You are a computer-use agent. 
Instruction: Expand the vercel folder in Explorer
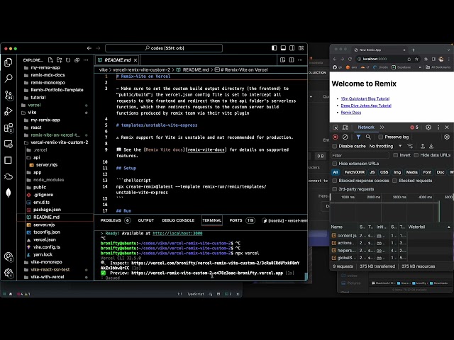(34, 105)
